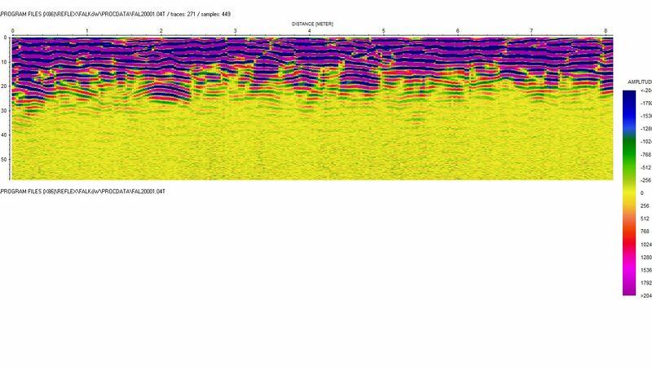652x367 pixels.
Task: Click the 1 meter tick on distance axis
Action: (86, 32)
